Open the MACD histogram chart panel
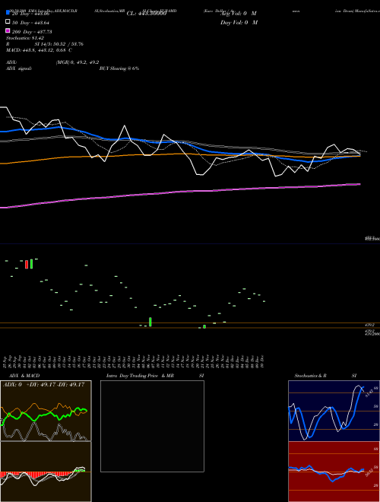The image size is (380, 502). coord(46,472)
